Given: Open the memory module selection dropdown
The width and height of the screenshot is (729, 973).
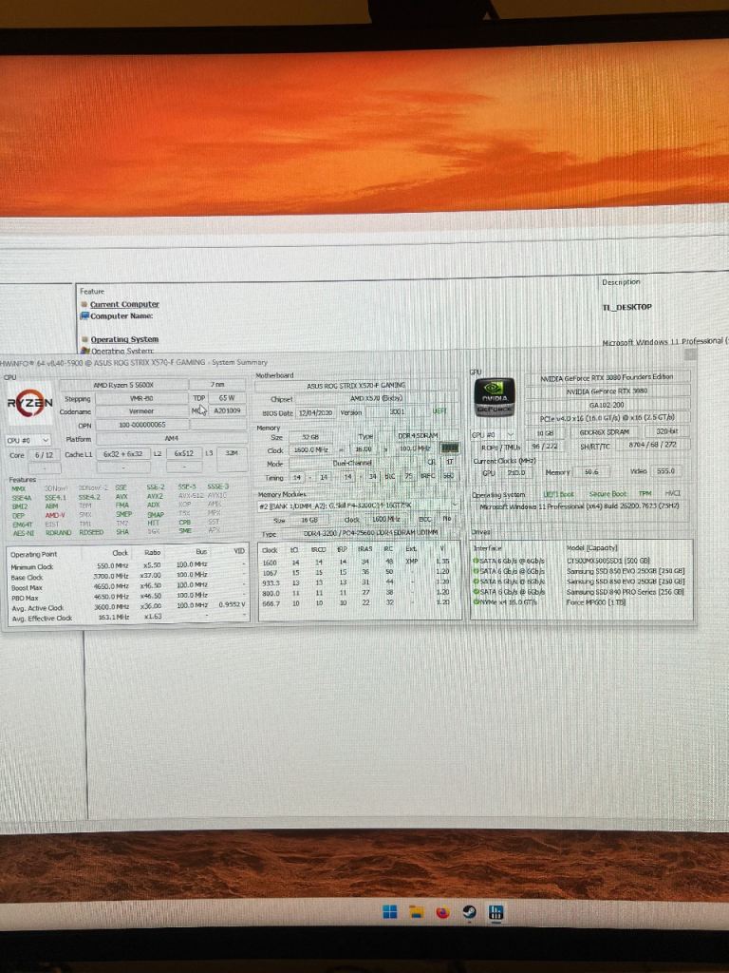Looking at the screenshot, I should click(359, 506).
